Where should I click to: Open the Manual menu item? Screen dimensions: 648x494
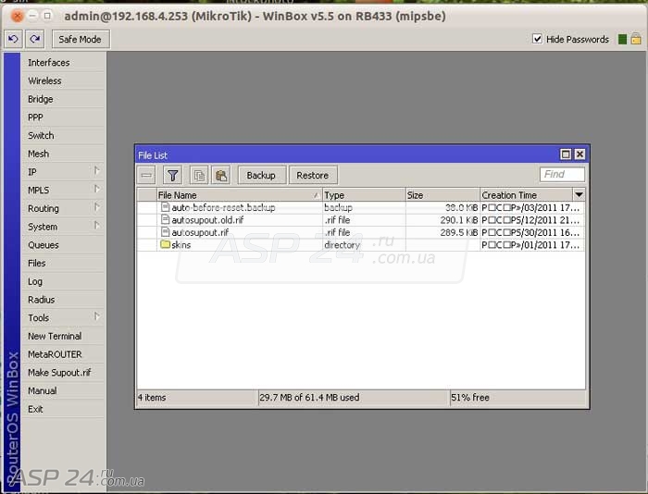click(64, 390)
